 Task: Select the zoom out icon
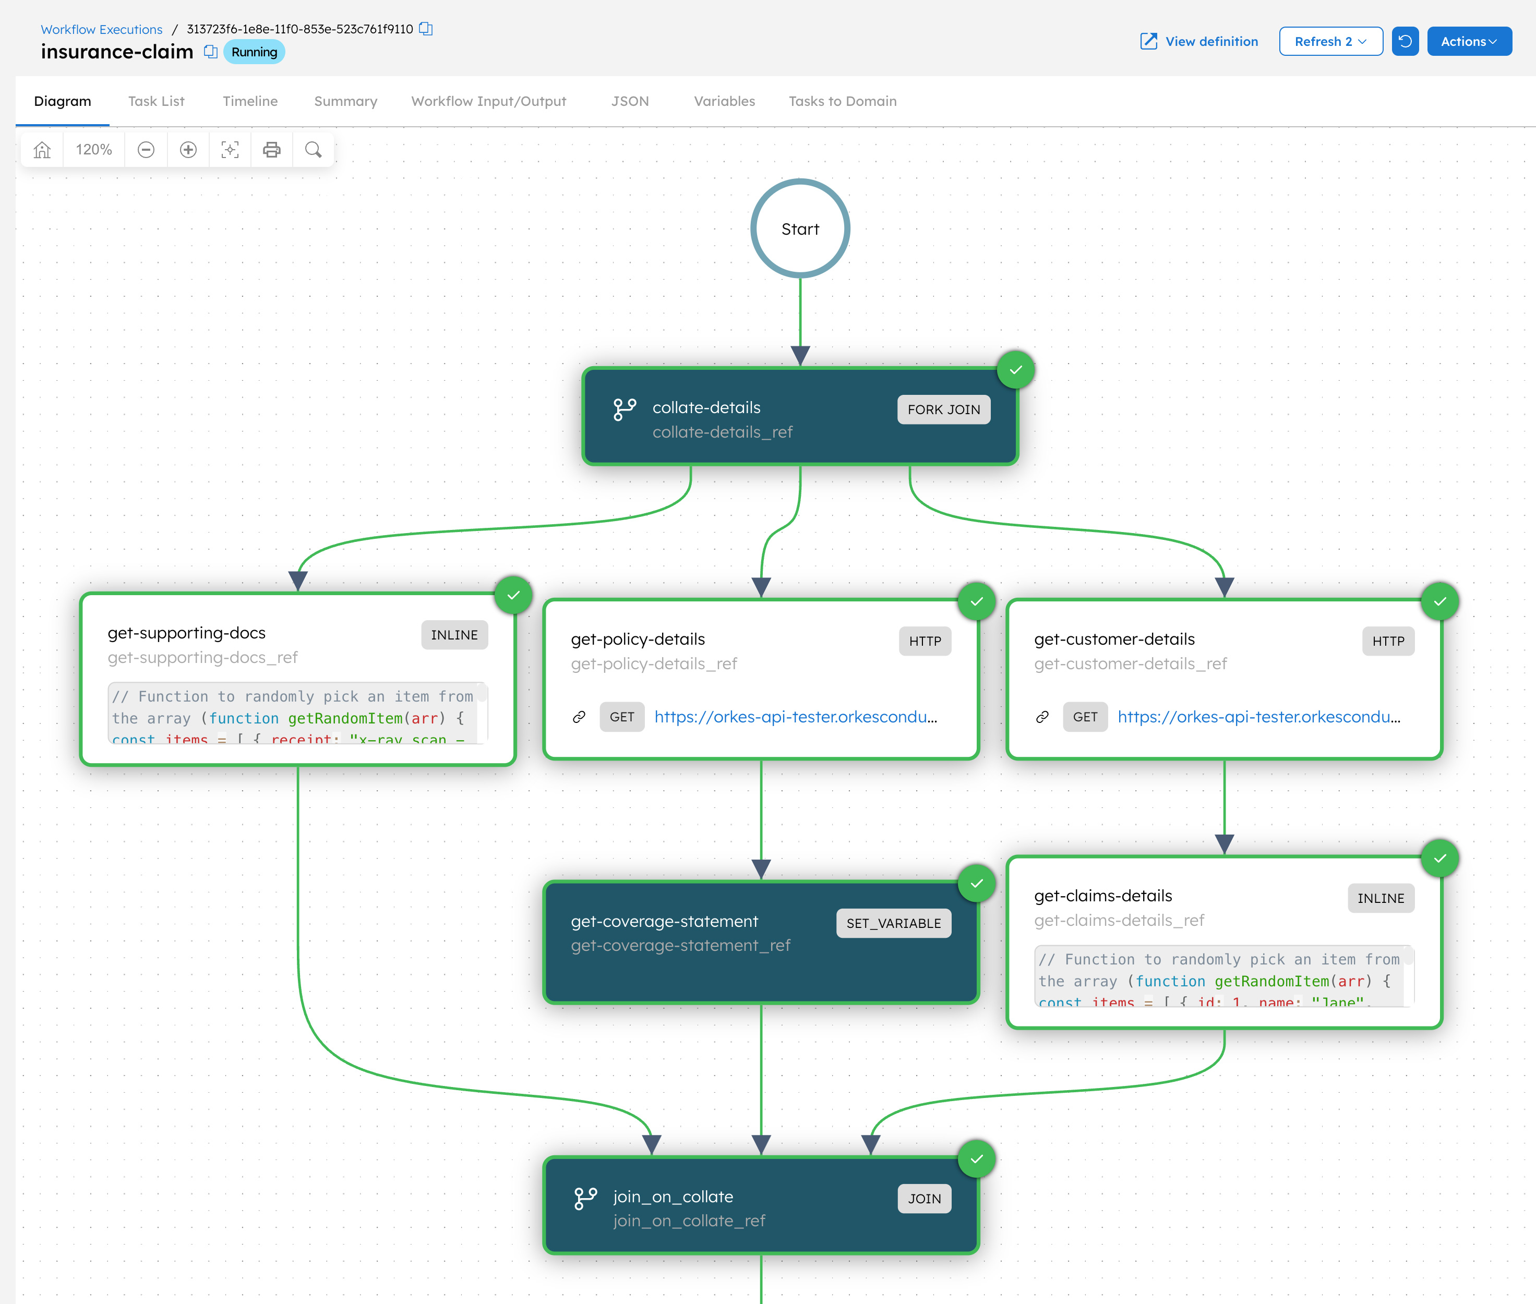146,149
